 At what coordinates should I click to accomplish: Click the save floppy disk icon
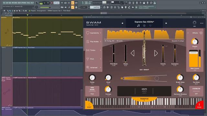[144, 3]
